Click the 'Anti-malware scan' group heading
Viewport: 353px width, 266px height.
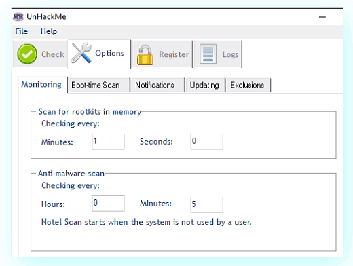tap(71, 174)
